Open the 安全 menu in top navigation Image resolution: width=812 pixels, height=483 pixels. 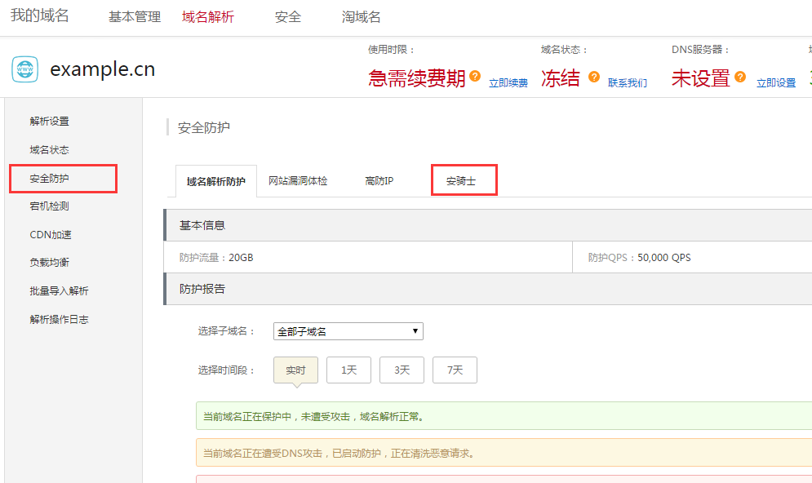pyautogui.click(x=287, y=16)
